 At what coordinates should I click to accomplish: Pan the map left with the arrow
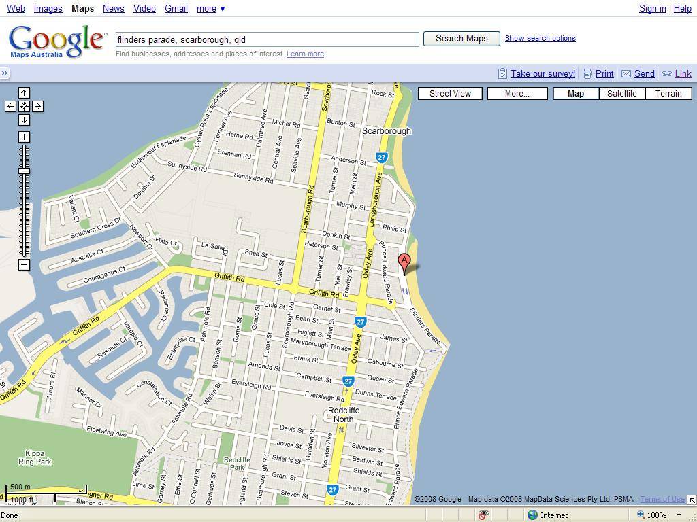(10, 106)
